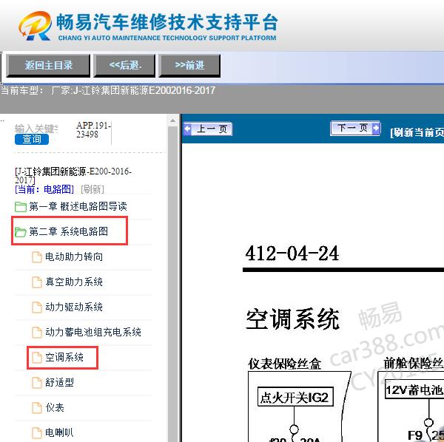This screenshot has width=444, height=442.
Task: Open the 动力驱动系统 document
Action: pyautogui.click(x=74, y=307)
